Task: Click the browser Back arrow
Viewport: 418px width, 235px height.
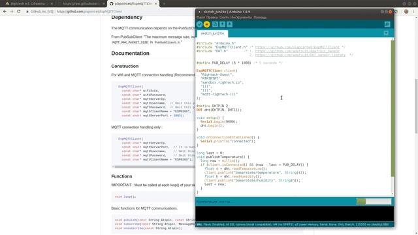Action: tap(5, 12)
